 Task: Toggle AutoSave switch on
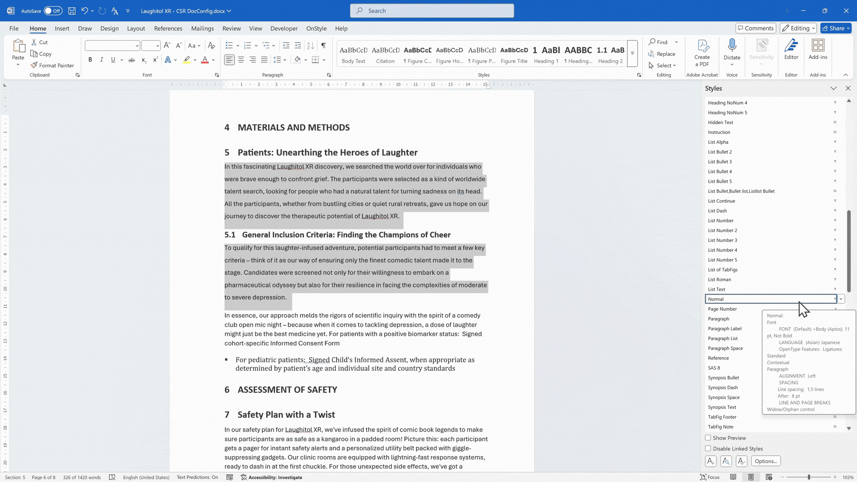click(x=53, y=11)
